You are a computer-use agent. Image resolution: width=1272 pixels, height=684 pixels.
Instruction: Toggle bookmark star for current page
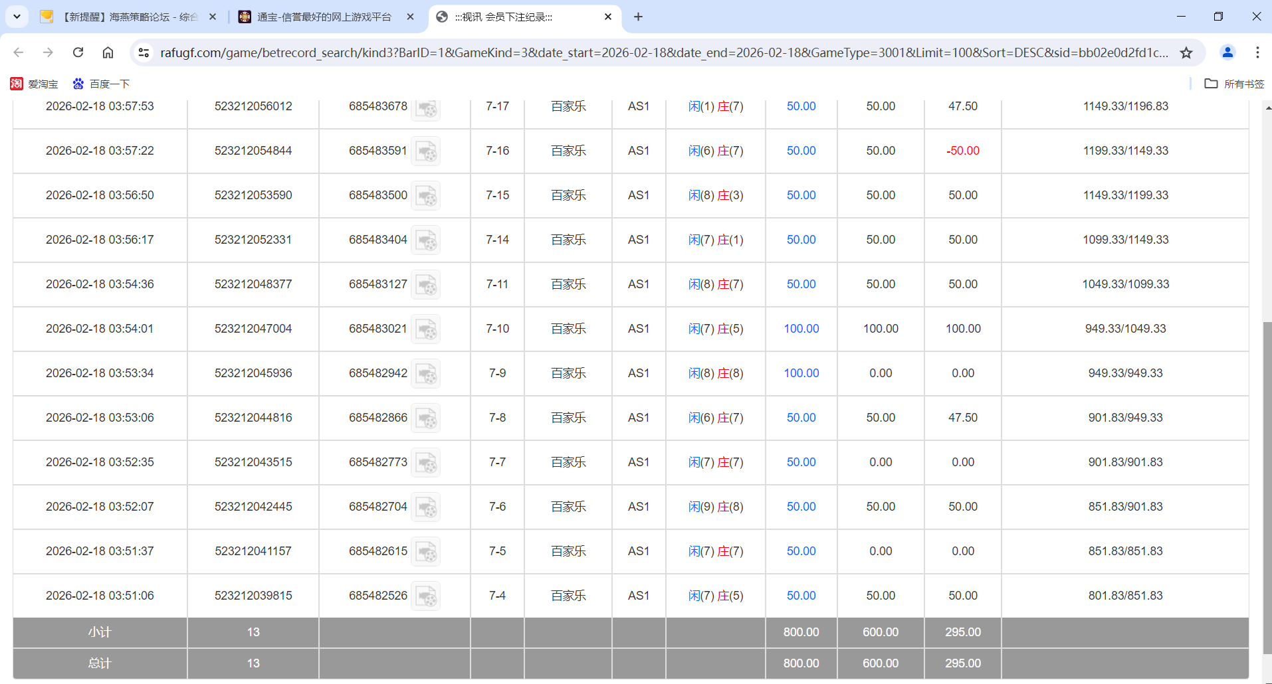tap(1187, 52)
